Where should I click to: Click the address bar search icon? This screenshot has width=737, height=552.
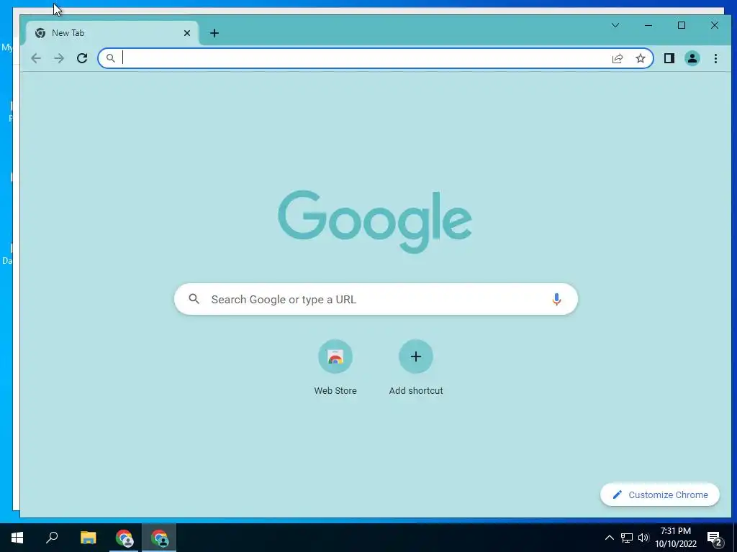[x=110, y=58]
